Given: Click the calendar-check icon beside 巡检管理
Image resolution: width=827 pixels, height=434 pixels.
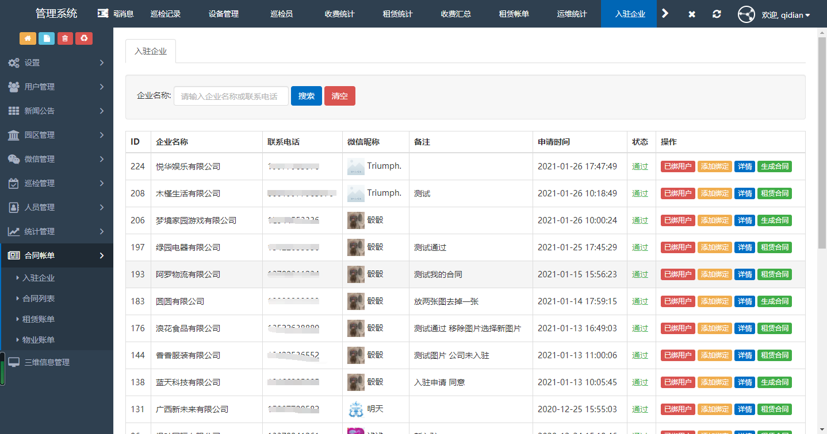Looking at the screenshot, I should [x=14, y=183].
